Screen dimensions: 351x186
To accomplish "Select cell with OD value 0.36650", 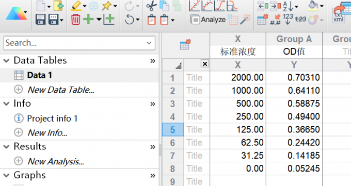I will coord(294,129).
